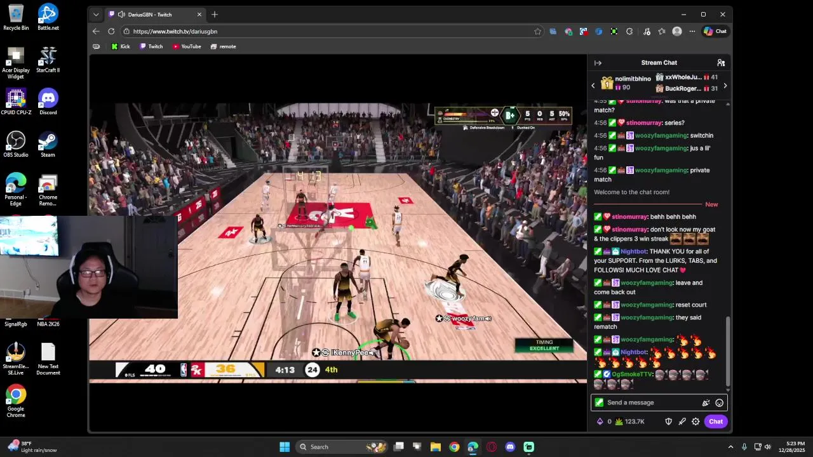Open Acer Display Widget shortcut
The width and height of the screenshot is (813, 457).
pos(16,63)
